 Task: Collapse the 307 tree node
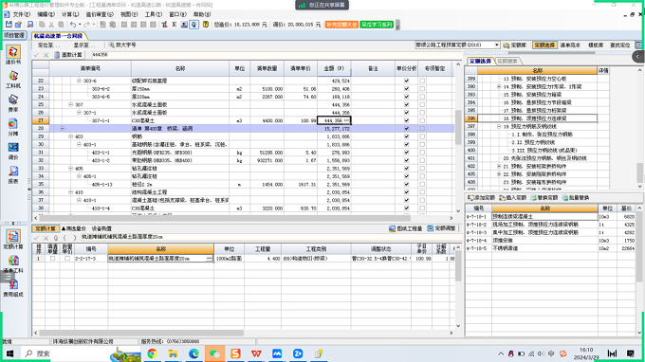(70, 105)
